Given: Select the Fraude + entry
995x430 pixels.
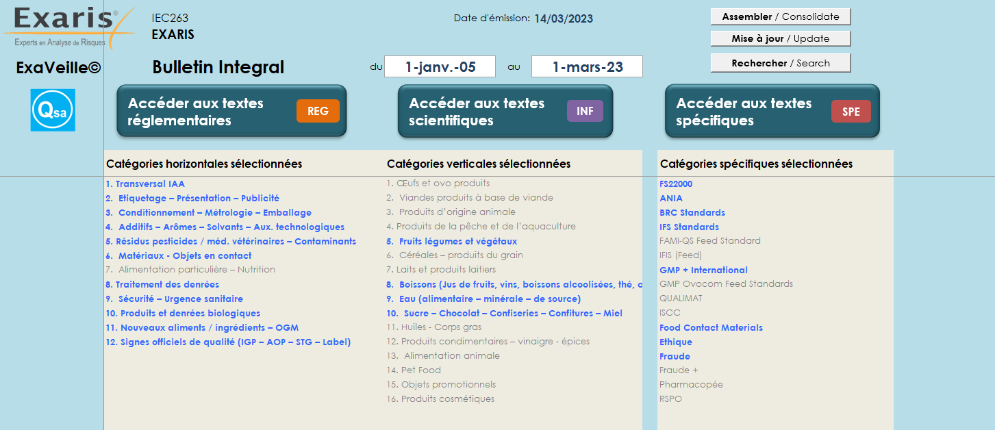Looking at the screenshot, I should click(x=679, y=370).
